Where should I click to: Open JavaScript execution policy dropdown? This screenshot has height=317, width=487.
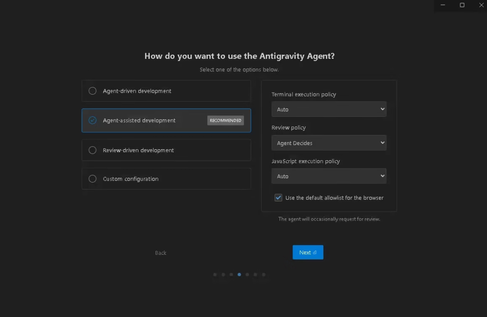coord(329,176)
